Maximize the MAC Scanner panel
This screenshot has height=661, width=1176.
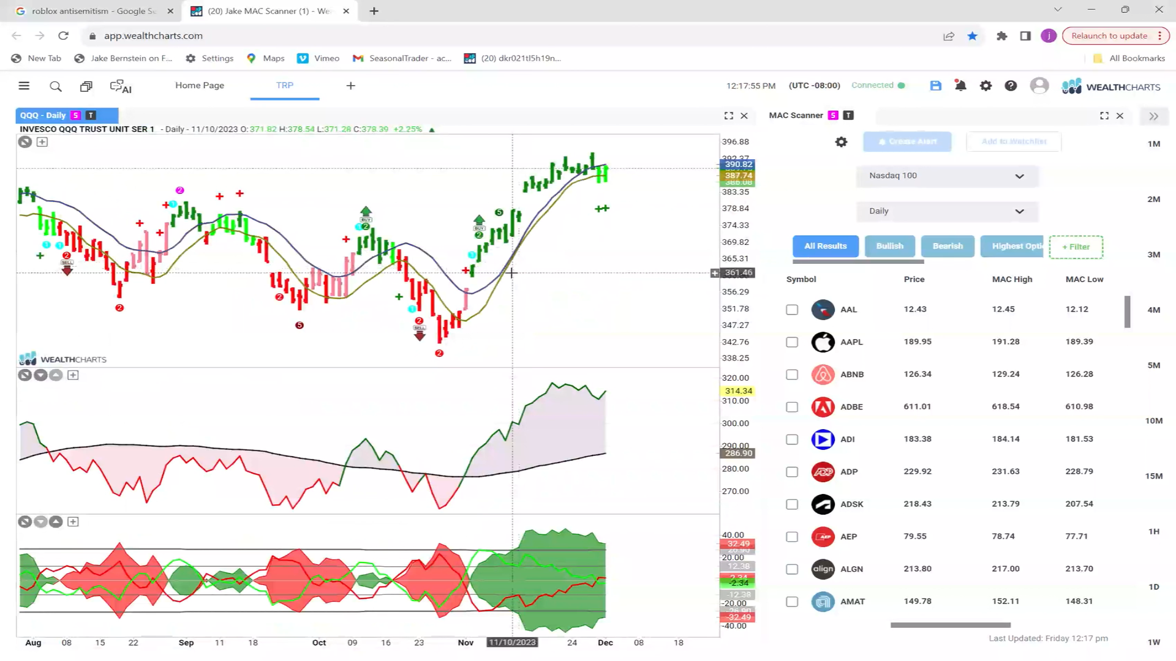coord(1104,116)
